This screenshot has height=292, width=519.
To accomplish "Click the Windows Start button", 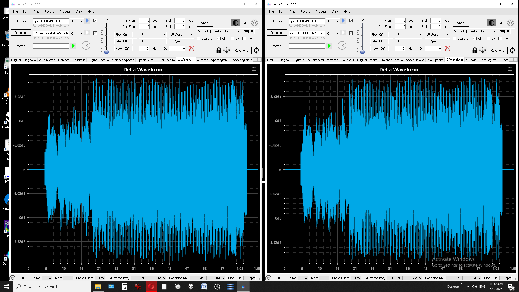I will tap(6, 287).
